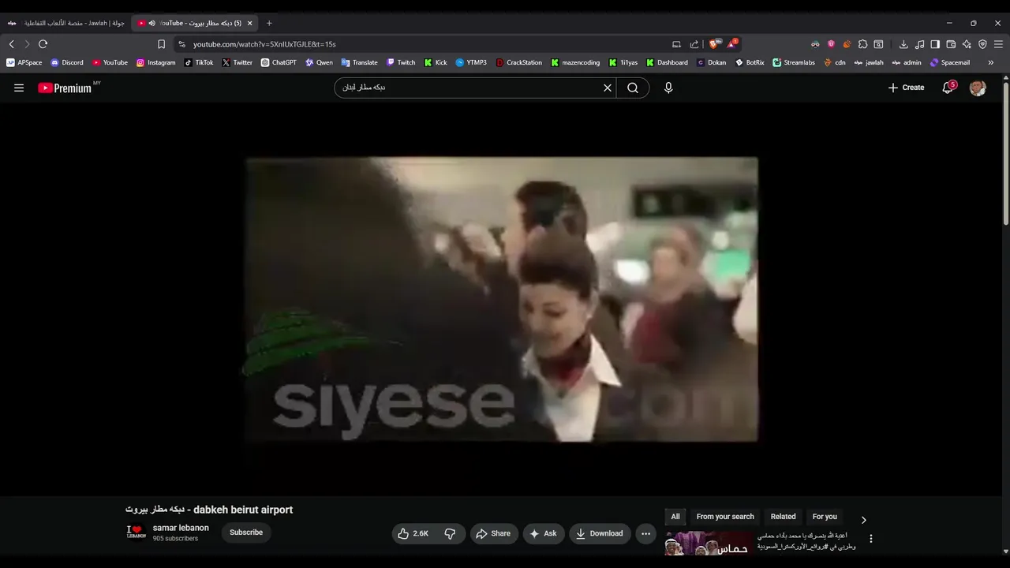The image size is (1010, 568).
Task: Open the Brave VPN shield icon
Action: [982, 44]
